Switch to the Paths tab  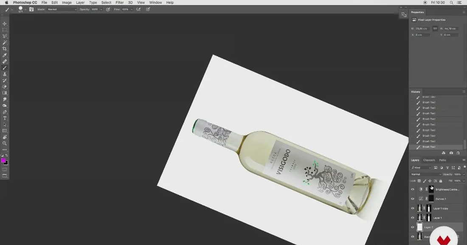click(x=442, y=160)
